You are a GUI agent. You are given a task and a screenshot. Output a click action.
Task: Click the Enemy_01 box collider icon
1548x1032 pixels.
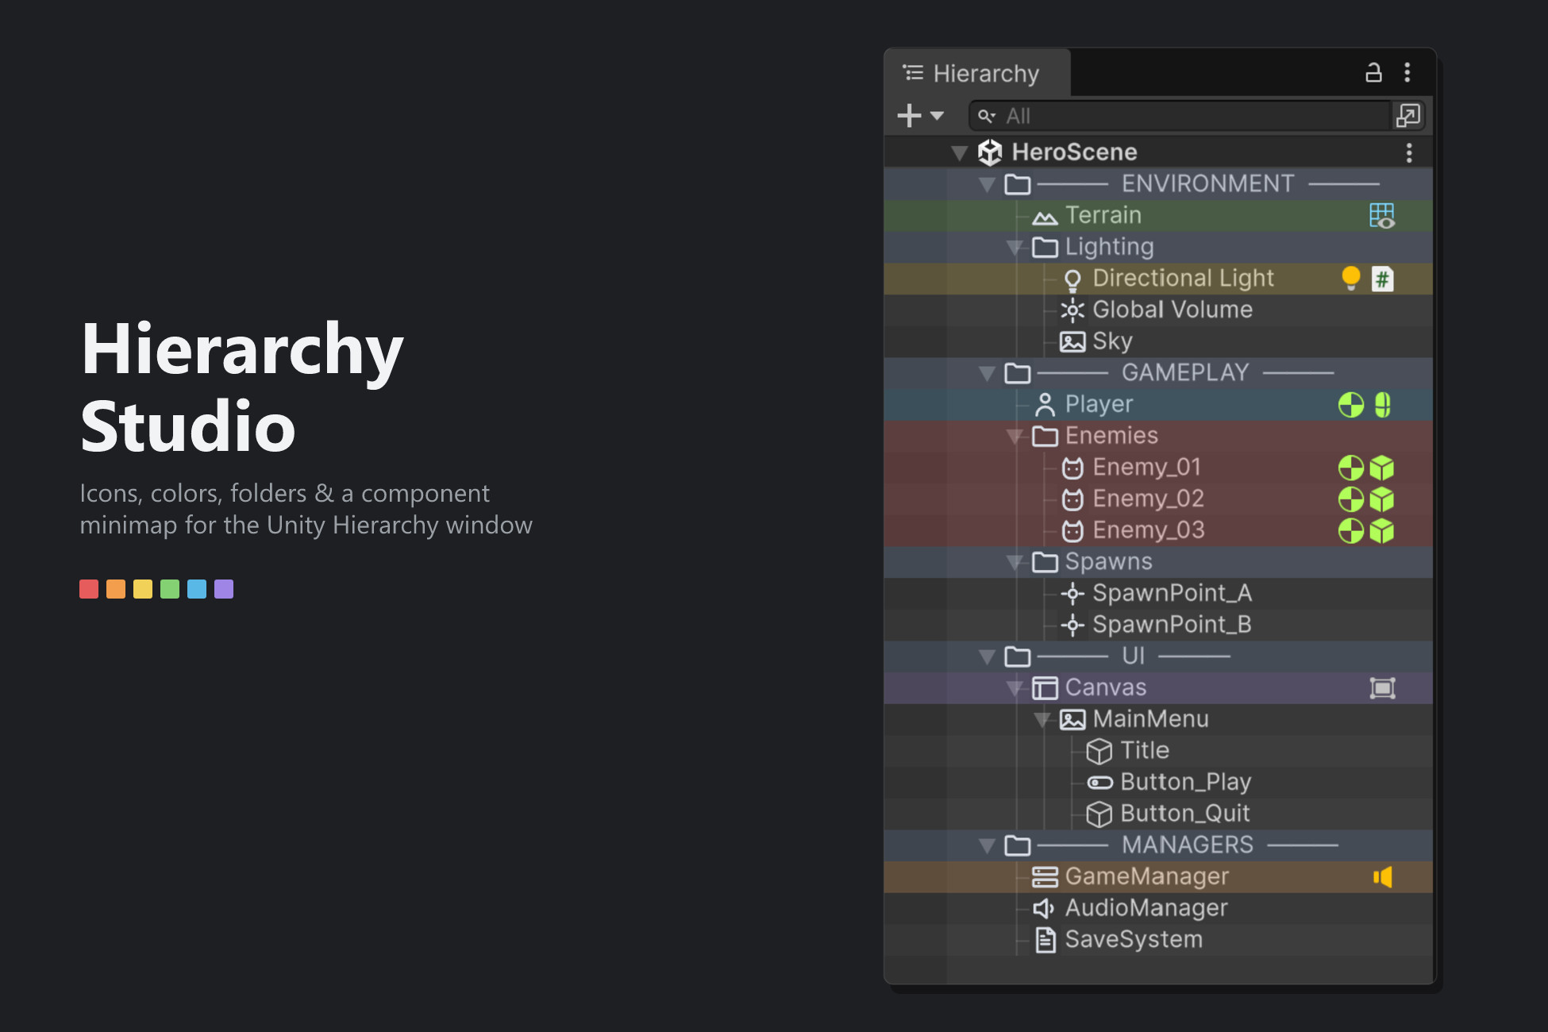(x=1382, y=468)
